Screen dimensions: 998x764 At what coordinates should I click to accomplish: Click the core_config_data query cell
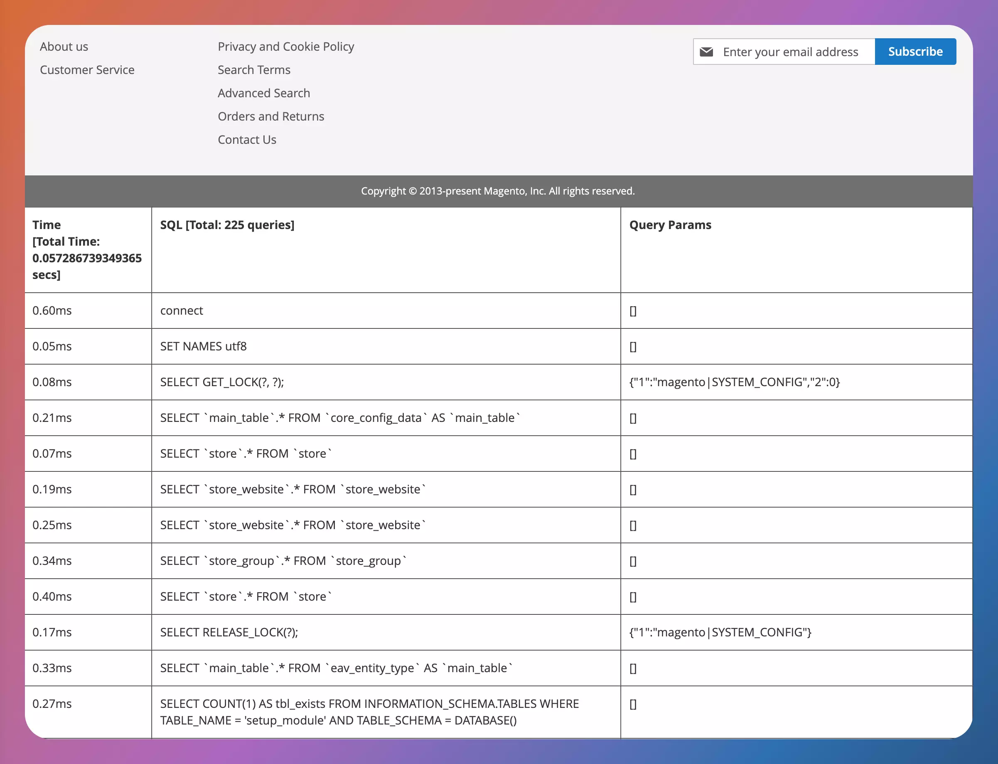tap(386, 418)
